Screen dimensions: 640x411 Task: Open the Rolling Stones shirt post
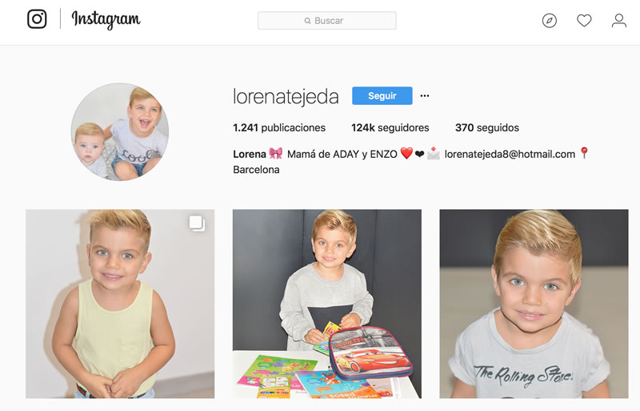[534, 304]
